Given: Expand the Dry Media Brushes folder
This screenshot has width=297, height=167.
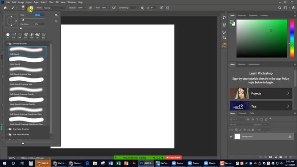Looking at the screenshot, I should 7,129.
